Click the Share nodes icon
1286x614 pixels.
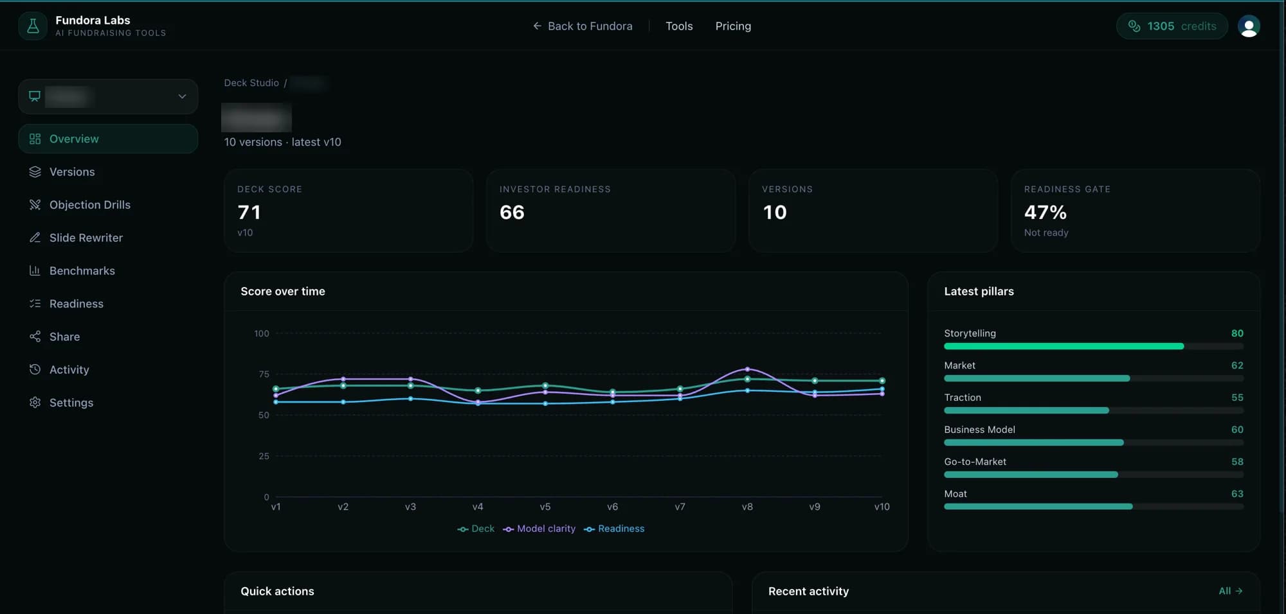35,337
